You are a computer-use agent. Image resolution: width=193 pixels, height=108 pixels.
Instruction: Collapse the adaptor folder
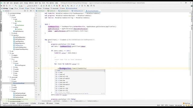pyautogui.click(x=10, y=55)
